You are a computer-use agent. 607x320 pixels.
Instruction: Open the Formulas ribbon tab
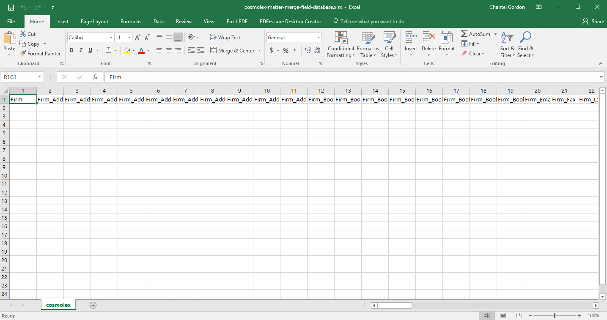[x=131, y=22]
